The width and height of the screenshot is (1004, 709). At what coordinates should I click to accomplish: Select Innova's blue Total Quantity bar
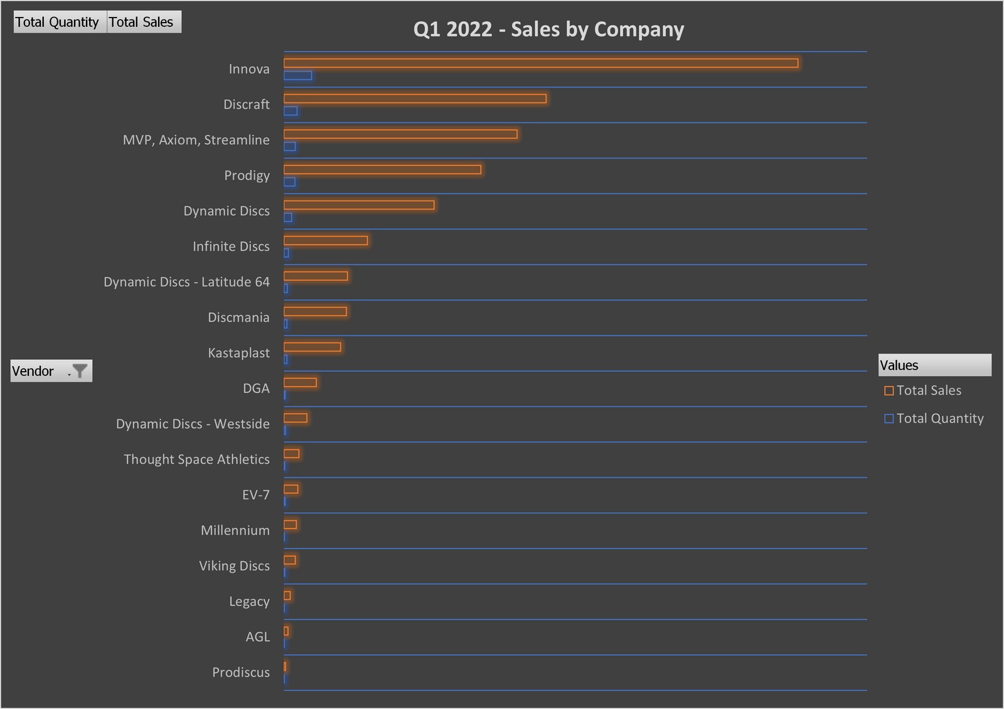pyautogui.click(x=298, y=77)
